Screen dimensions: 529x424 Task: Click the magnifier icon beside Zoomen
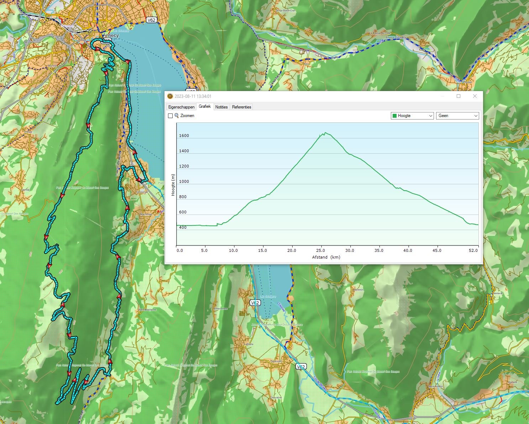coord(177,116)
